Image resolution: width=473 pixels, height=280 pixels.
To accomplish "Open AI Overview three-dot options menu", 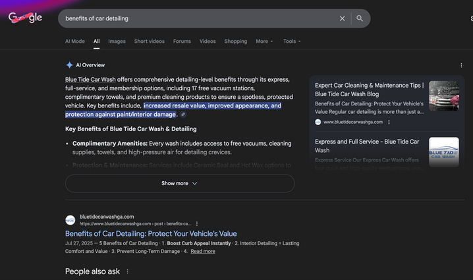I will coord(461,65).
